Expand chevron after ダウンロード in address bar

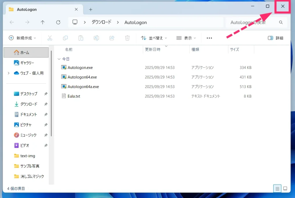pos(118,22)
